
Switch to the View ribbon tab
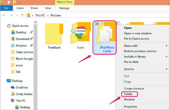tap(48, 8)
